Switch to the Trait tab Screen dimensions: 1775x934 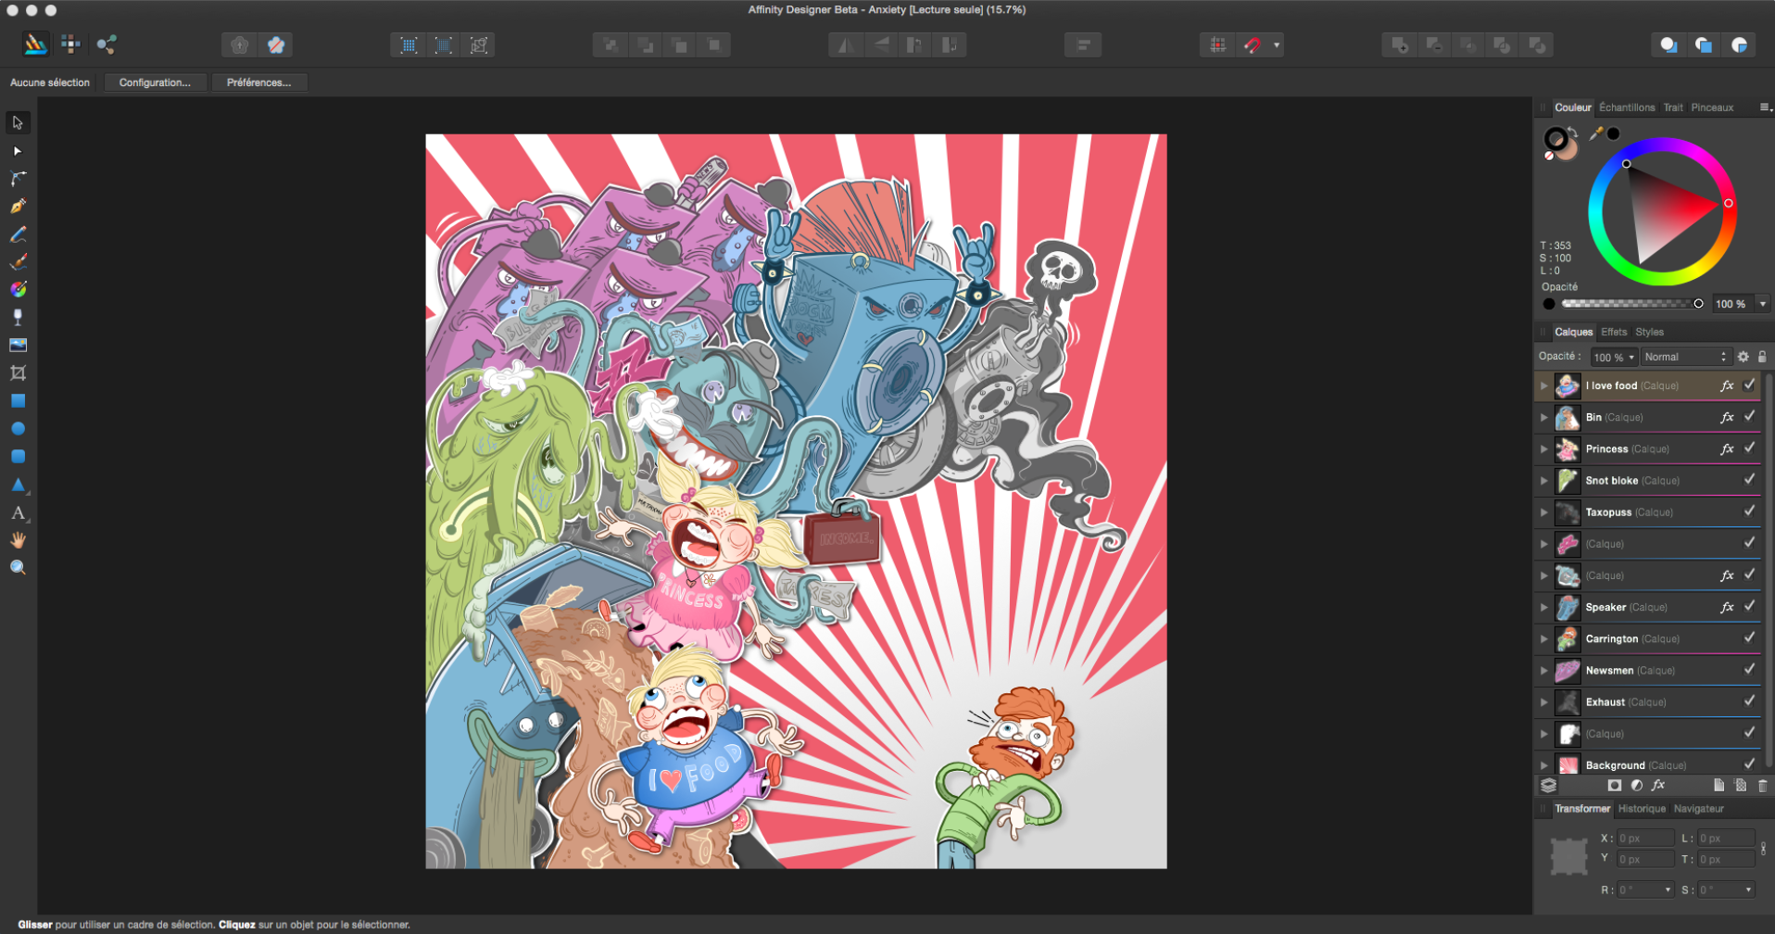click(1673, 107)
